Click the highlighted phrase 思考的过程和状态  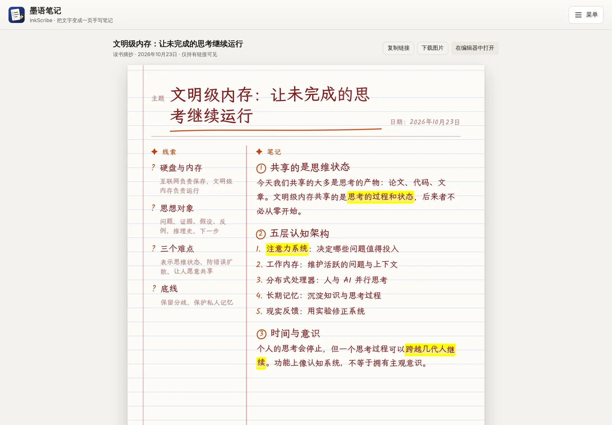(381, 197)
